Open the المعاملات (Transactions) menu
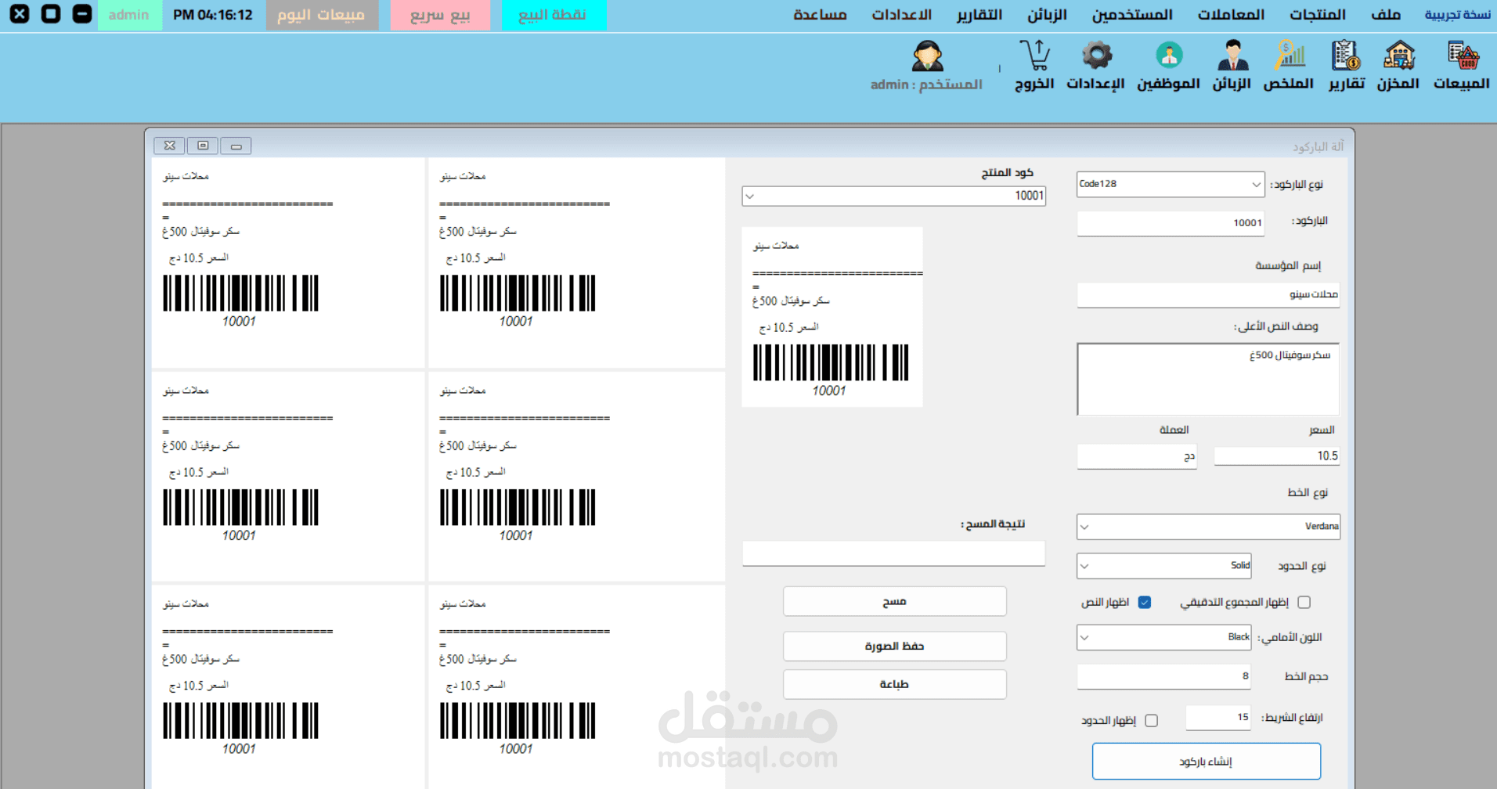The height and width of the screenshot is (789, 1497). pyautogui.click(x=1231, y=15)
